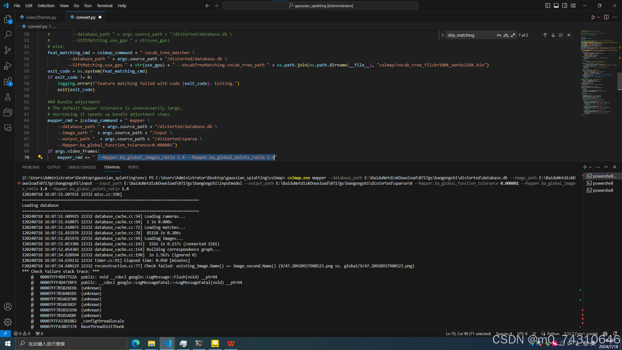
Task: Open the Testing flask view
Action: [x=8, y=97]
